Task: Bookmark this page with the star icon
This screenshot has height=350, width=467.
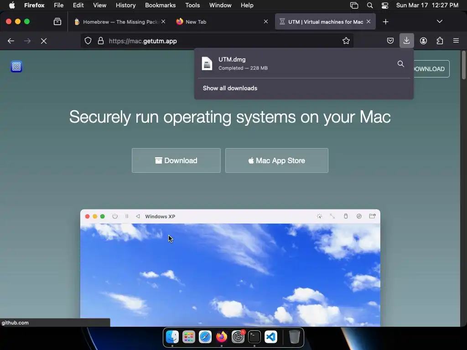Action: pos(346,41)
